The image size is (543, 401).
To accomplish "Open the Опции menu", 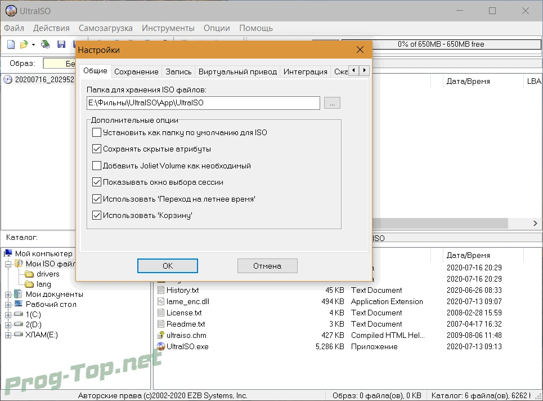I will point(217,28).
